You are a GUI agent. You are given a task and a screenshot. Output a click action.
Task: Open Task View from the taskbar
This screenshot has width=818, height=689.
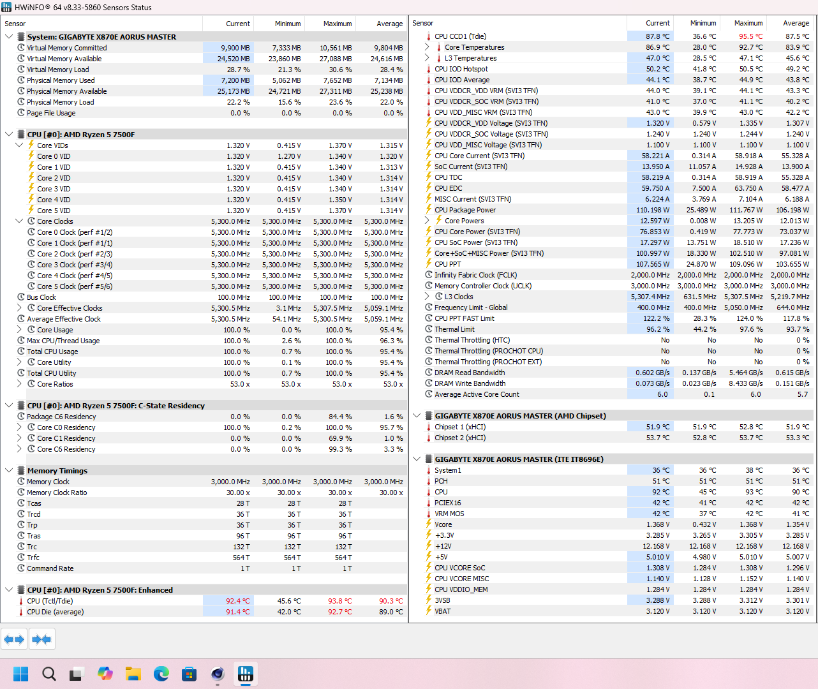(x=77, y=674)
